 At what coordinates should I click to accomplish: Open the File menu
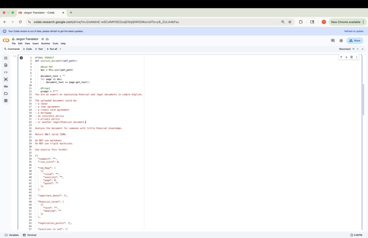[x=14, y=44]
